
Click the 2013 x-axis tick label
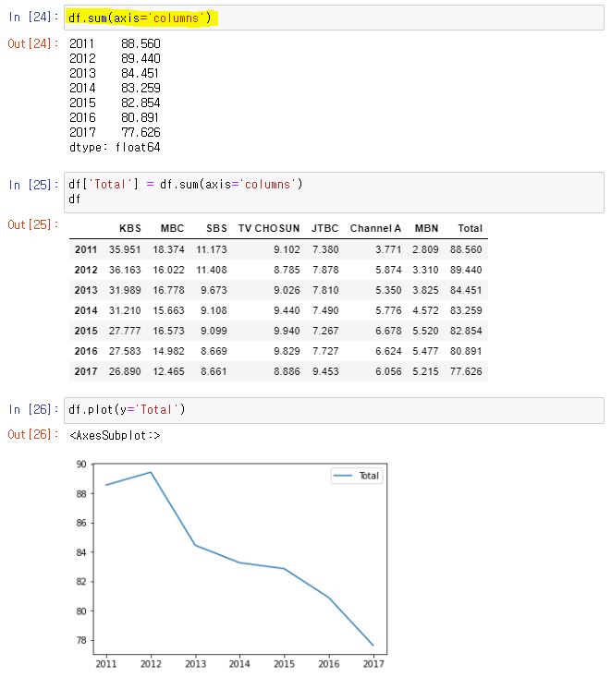pyautogui.click(x=195, y=664)
